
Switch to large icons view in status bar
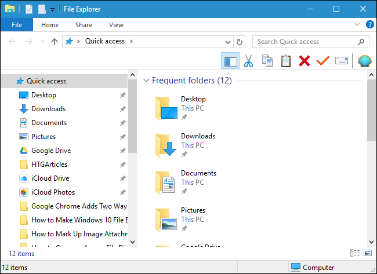(367, 253)
